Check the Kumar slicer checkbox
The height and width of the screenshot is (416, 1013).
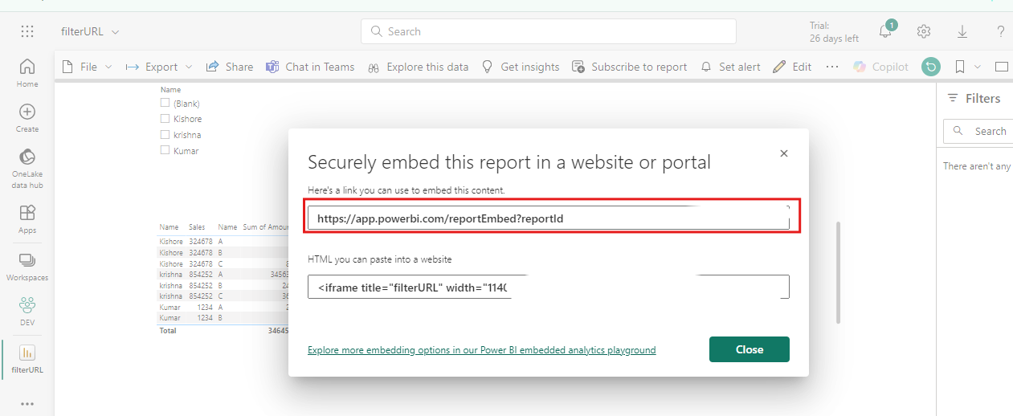(165, 150)
